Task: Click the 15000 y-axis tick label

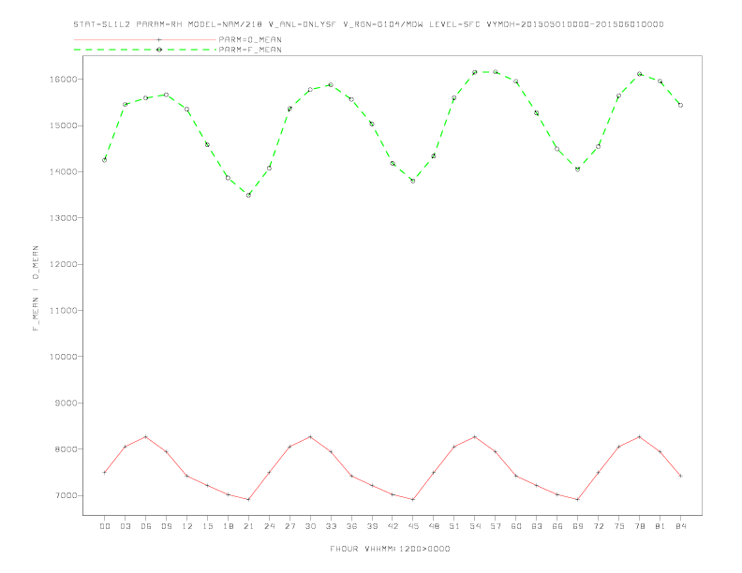Action: [x=64, y=125]
